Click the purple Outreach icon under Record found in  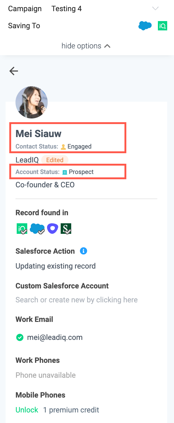click(53, 229)
